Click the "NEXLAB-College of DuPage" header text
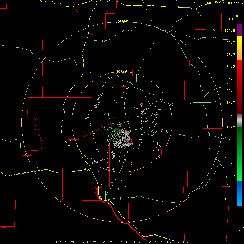This screenshot has height=244, width=244. (x=216, y=3)
